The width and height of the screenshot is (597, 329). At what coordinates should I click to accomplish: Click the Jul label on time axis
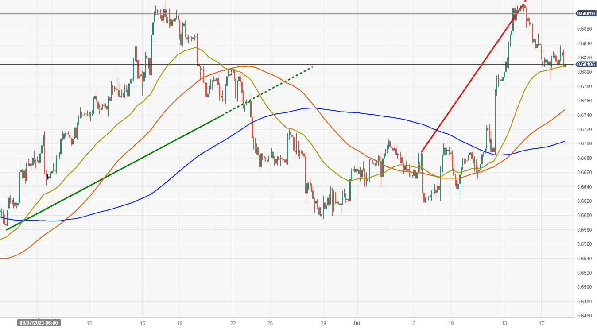[357, 323]
